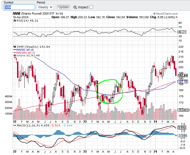Click the date 18-Apr-2024 label

[x=21, y=17]
